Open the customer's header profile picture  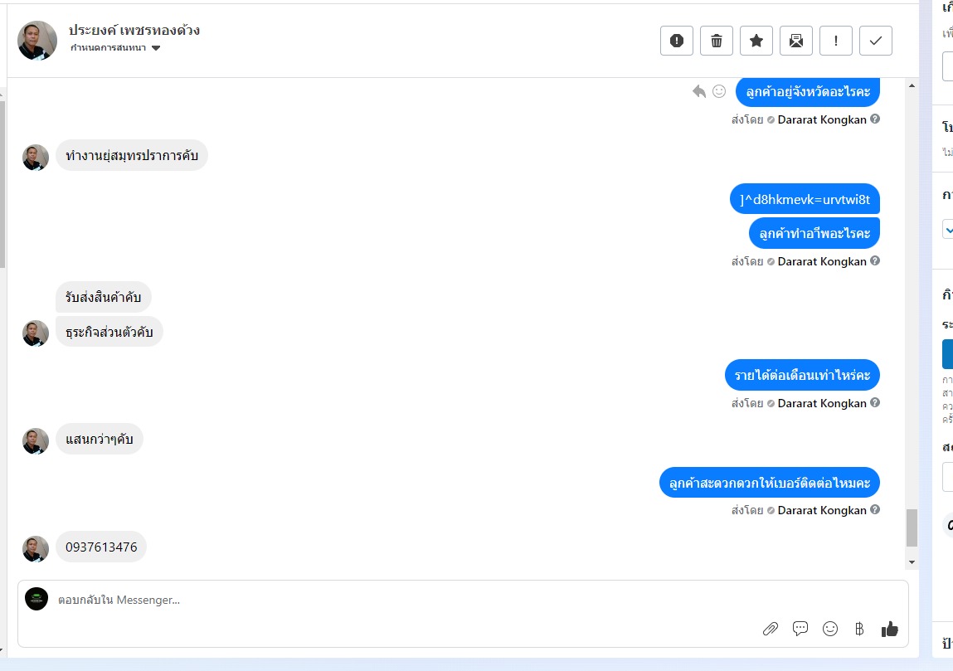click(37, 41)
